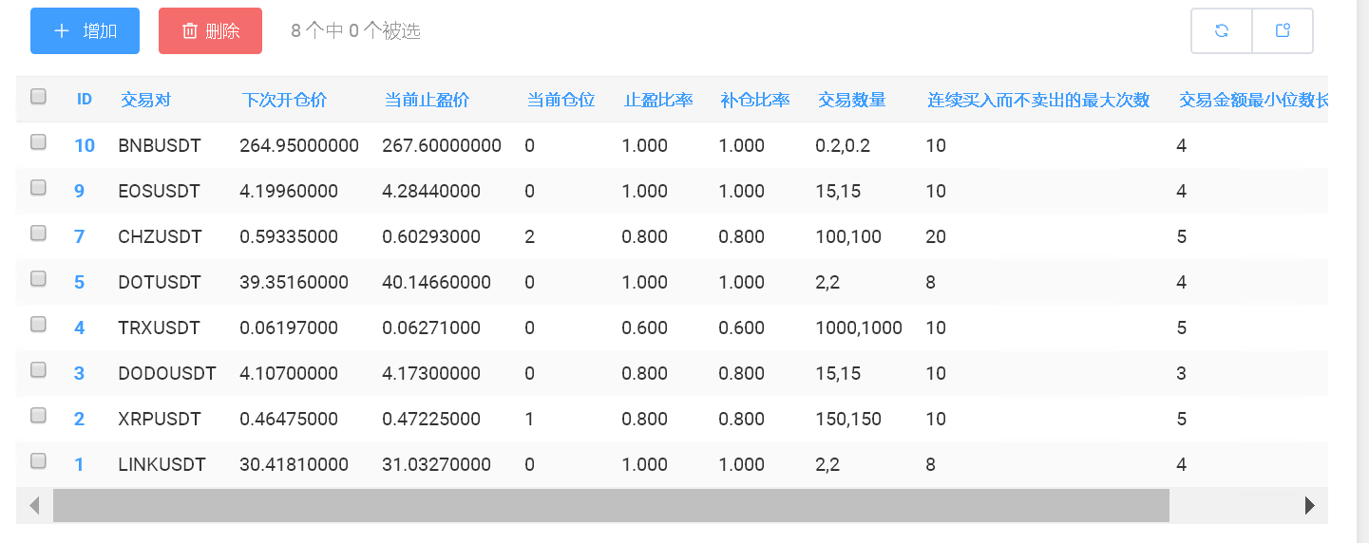This screenshot has height=543, width=1369.
Task: Open record ID 5 link
Action: [80, 282]
